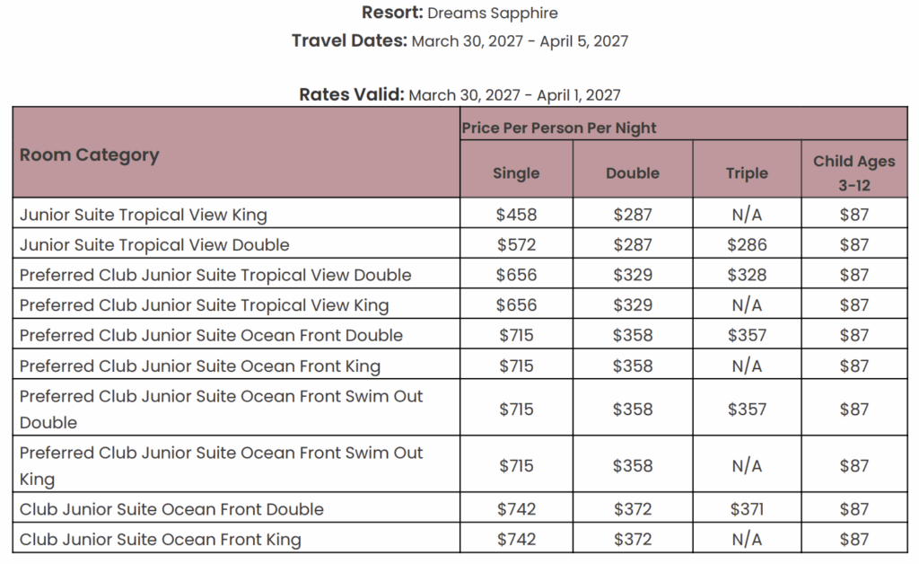Click Preferred Club Junior Suite Ocean Front King
This screenshot has width=919, height=564.
[200, 366]
